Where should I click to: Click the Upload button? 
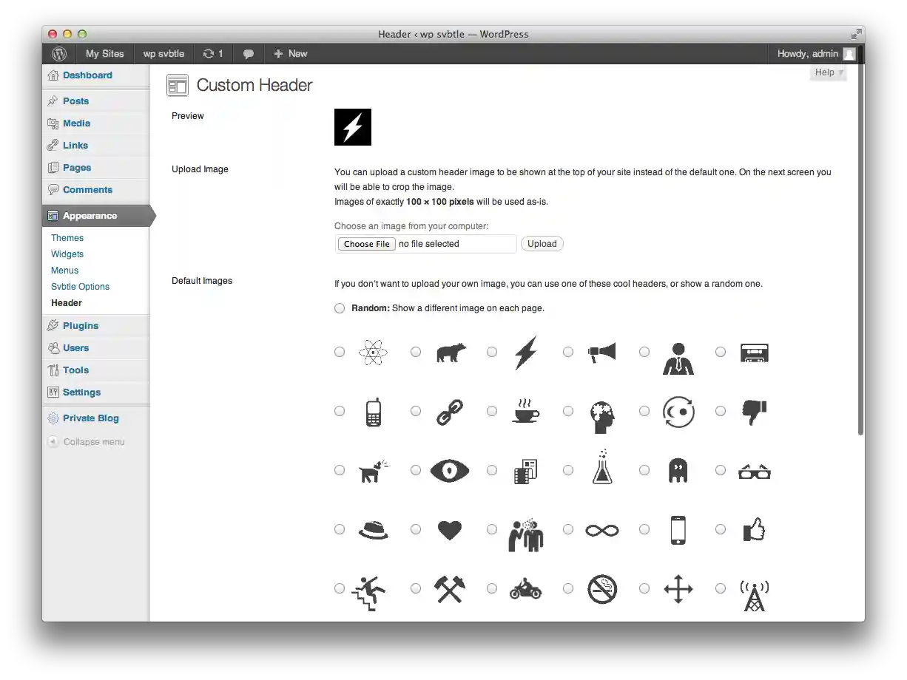pos(542,244)
